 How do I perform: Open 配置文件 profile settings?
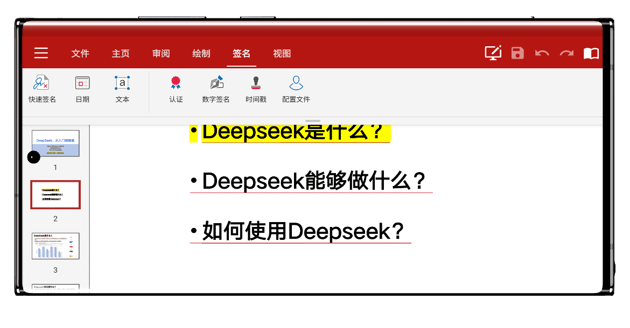[x=296, y=89]
